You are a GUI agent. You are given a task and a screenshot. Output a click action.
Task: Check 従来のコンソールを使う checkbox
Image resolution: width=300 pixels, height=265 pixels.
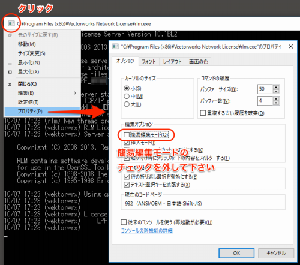(124, 222)
